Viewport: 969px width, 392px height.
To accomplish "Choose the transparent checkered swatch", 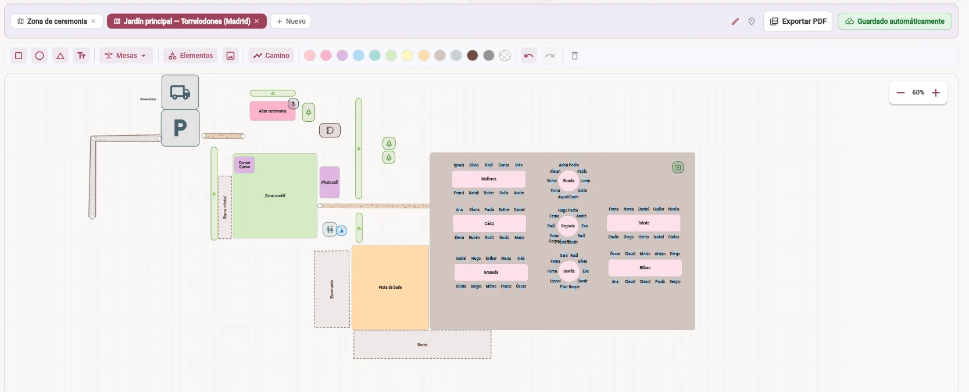I will (x=505, y=56).
